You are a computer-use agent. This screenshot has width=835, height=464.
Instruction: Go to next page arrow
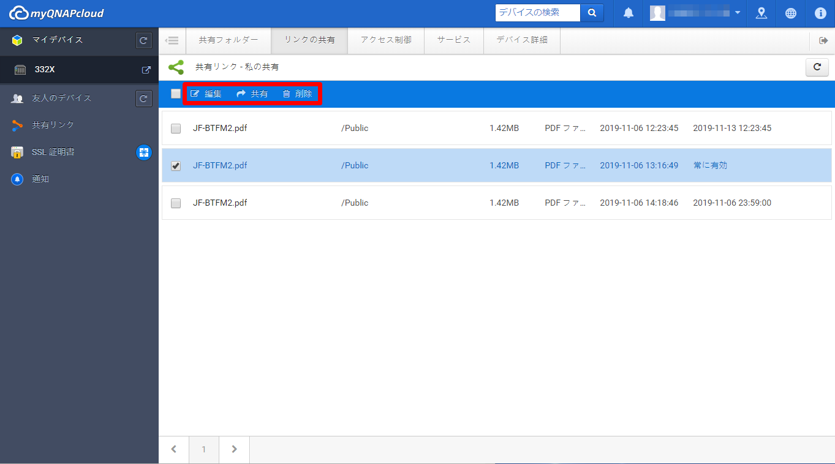point(234,449)
